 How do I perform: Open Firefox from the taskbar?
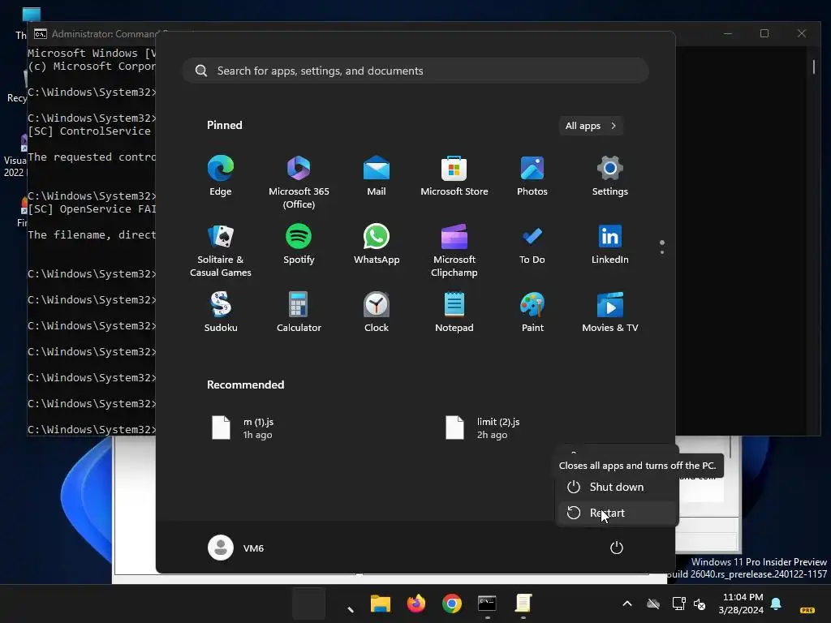416,604
